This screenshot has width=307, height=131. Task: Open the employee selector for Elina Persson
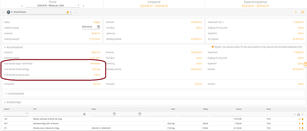[71, 12]
